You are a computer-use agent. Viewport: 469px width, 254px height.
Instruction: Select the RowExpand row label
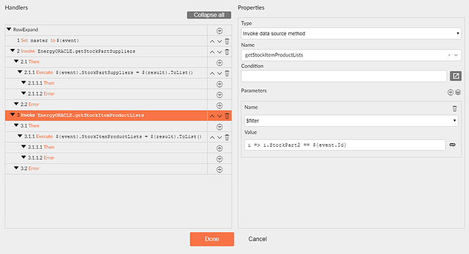point(25,30)
